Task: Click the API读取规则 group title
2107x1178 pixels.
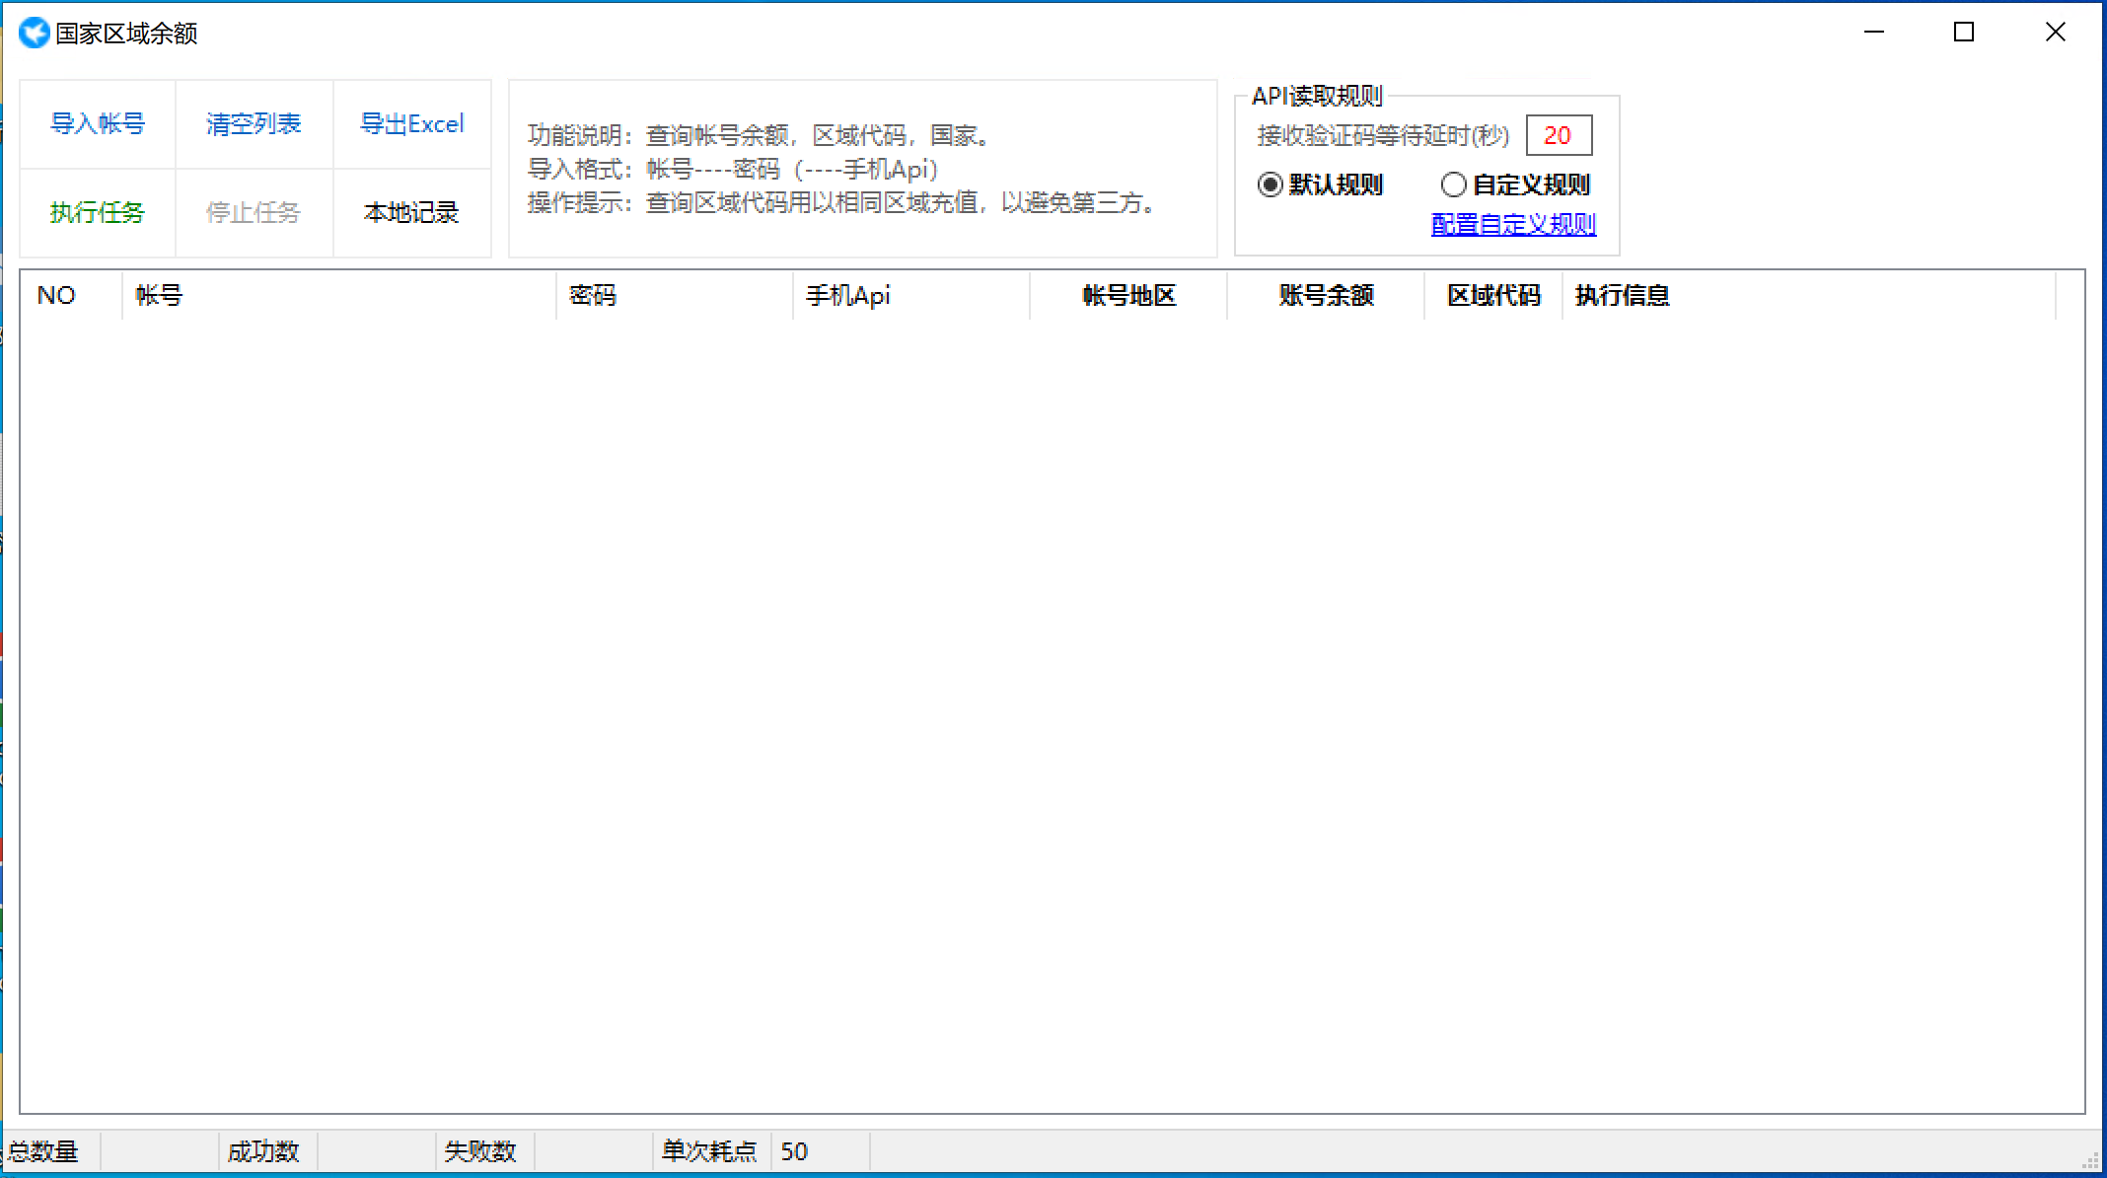Action: tap(1317, 96)
